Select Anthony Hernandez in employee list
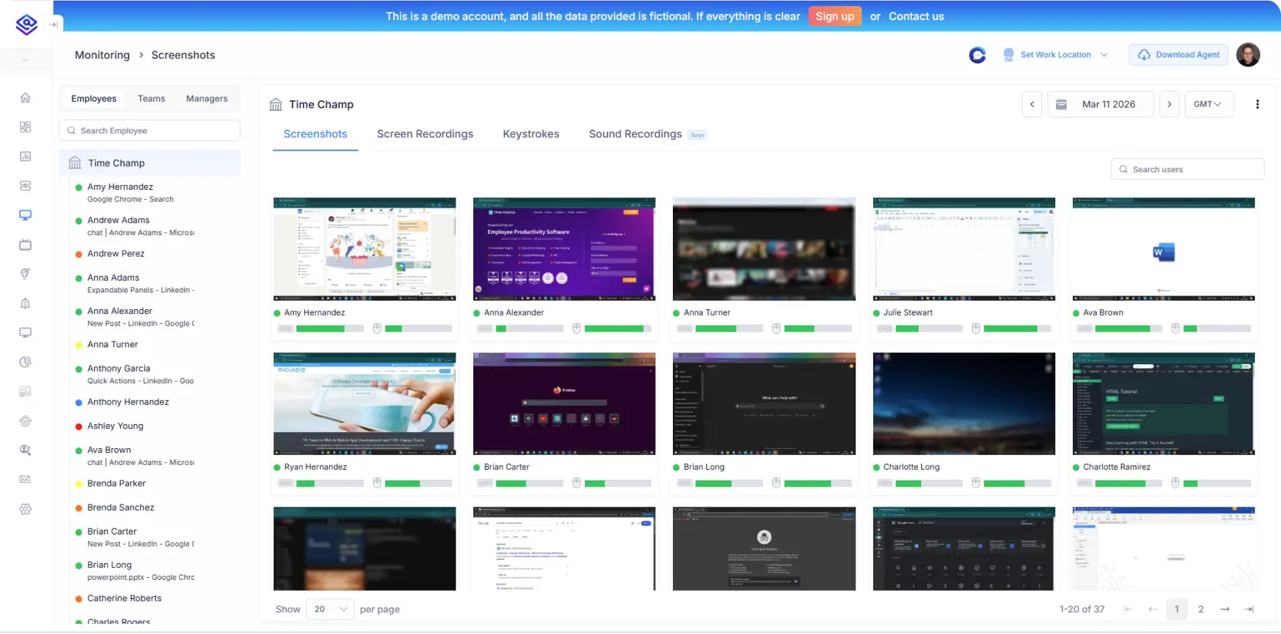Screen dimensions: 1281x634 click(128, 402)
